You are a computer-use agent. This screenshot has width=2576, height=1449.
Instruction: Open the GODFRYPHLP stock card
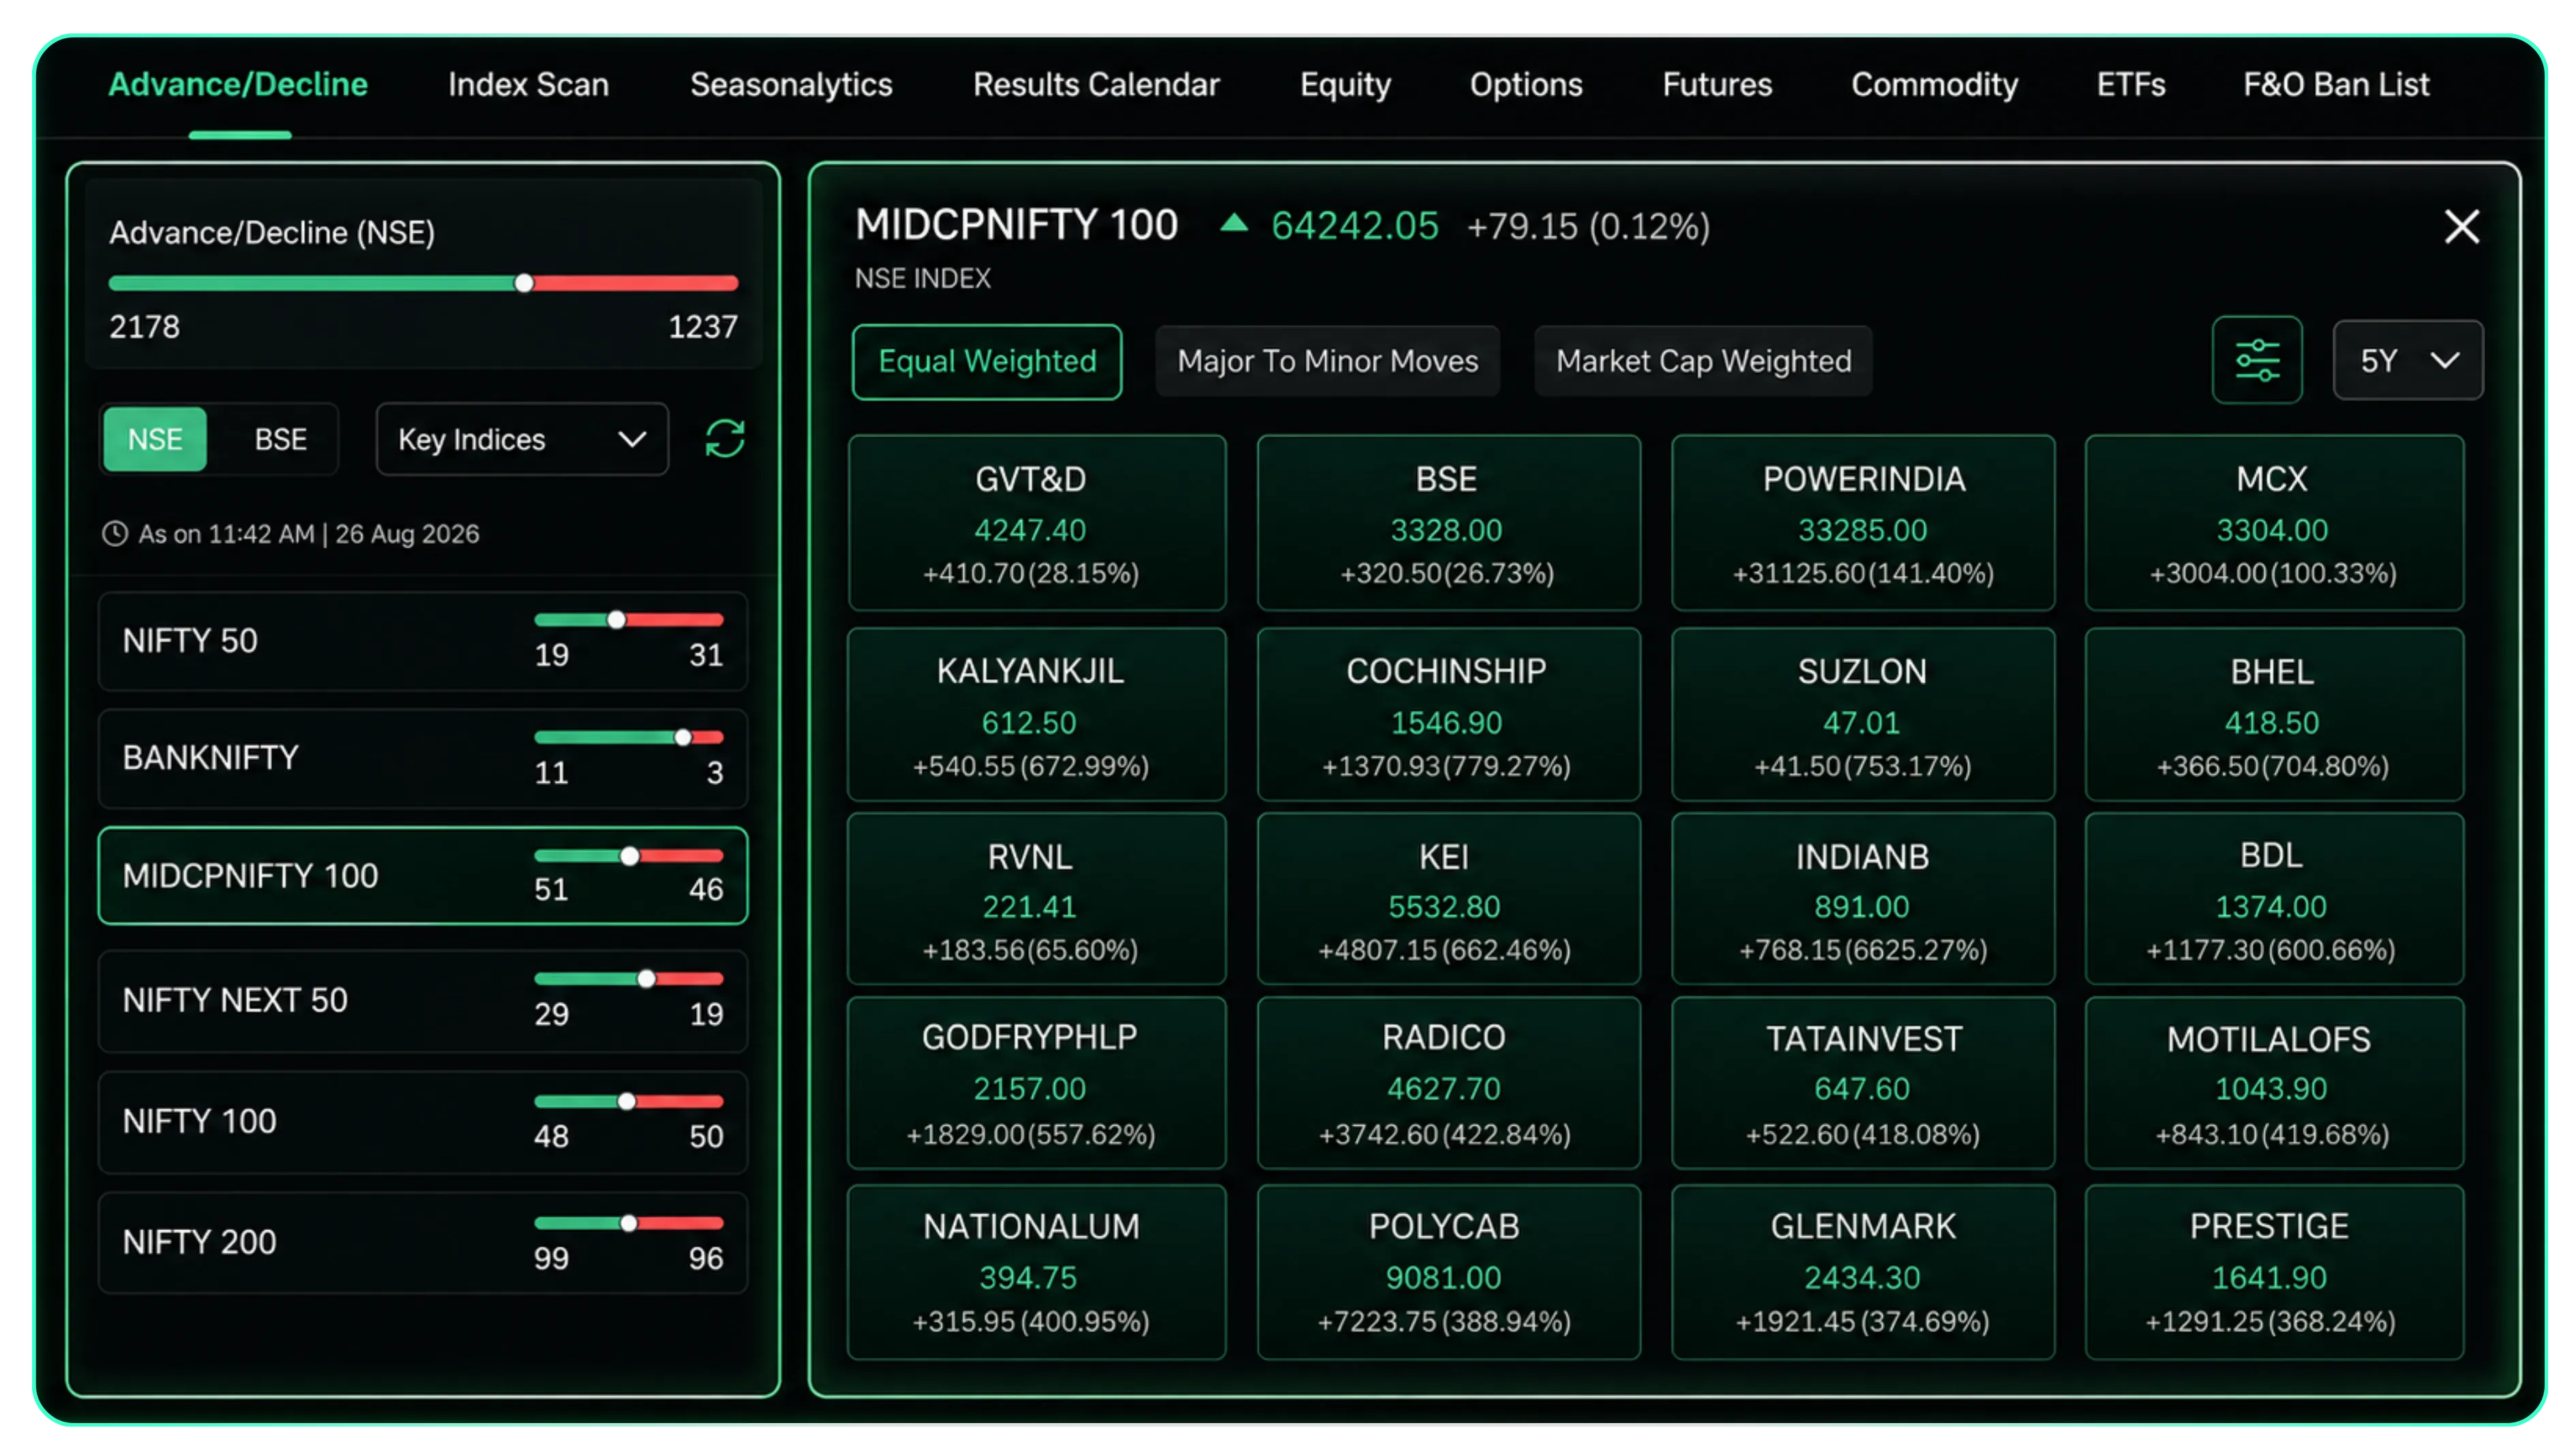1037,1082
